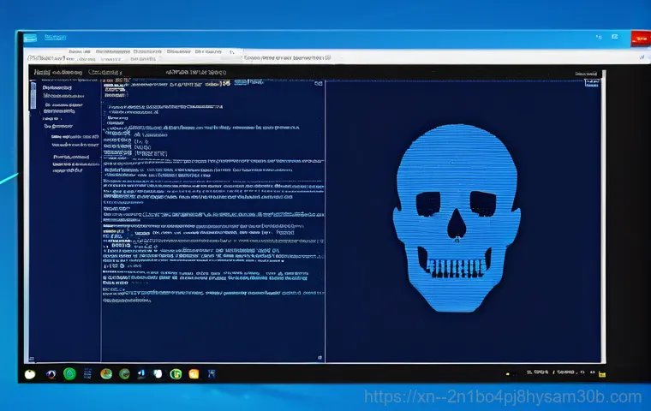This screenshot has height=411, width=651.
Task: Open the yellow folder icon on taskbar
Action: [194, 373]
